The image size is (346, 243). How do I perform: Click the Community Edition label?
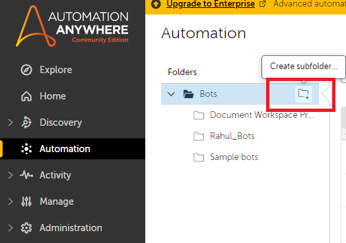click(100, 40)
